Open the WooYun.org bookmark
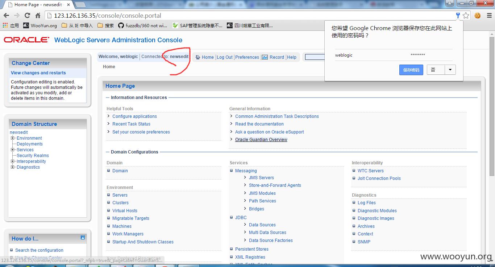The height and width of the screenshot is (267, 495). 40,25
